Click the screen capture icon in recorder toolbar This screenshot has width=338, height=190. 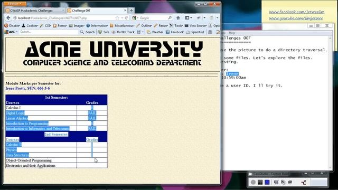(x=276, y=182)
